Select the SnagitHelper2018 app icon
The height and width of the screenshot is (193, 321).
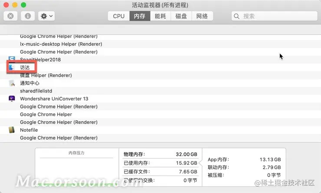[12, 59]
